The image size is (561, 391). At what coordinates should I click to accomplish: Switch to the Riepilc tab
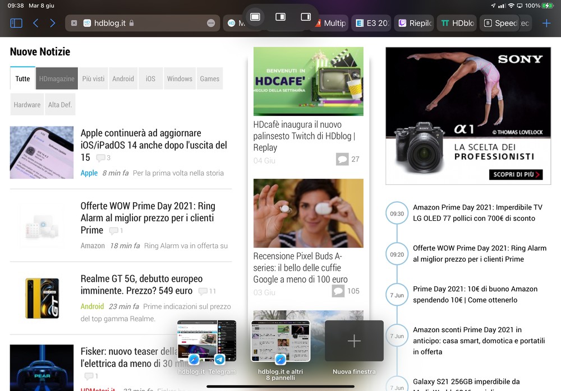point(415,23)
